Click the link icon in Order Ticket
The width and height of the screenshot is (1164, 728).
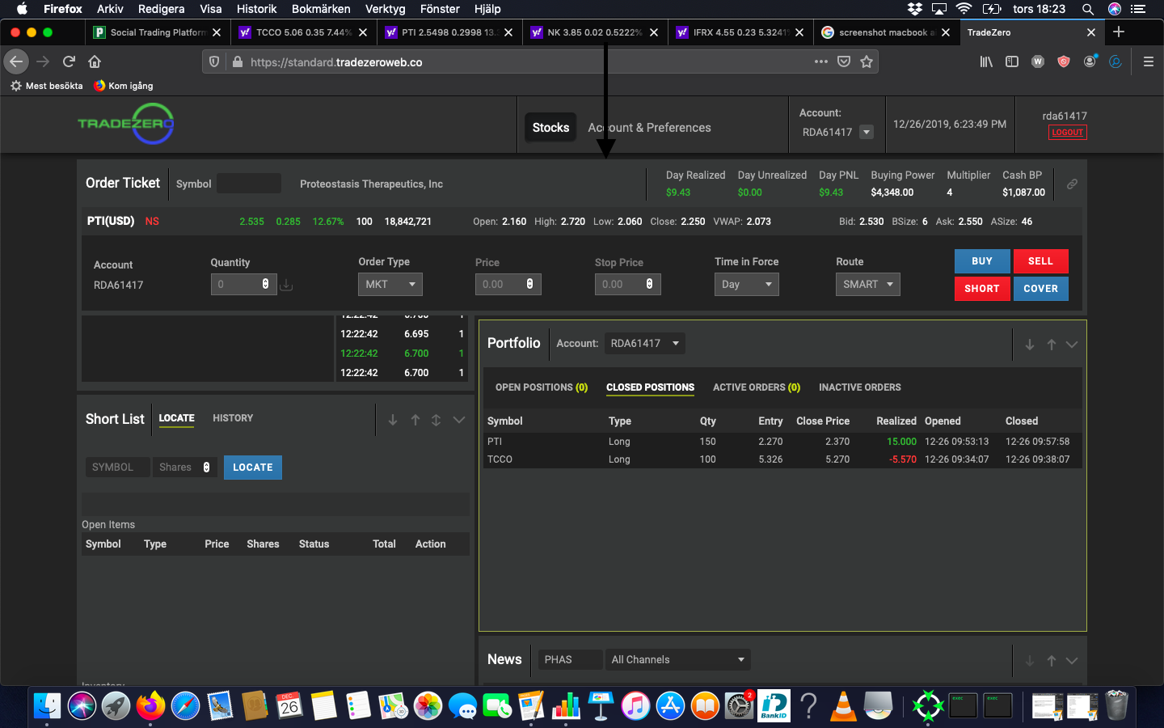pos(1072,184)
